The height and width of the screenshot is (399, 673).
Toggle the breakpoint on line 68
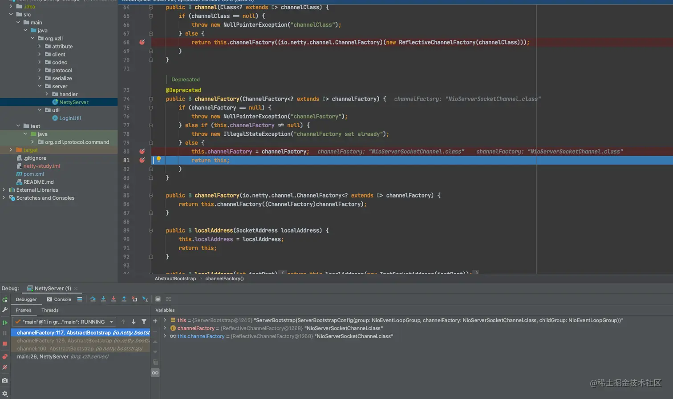tap(142, 42)
